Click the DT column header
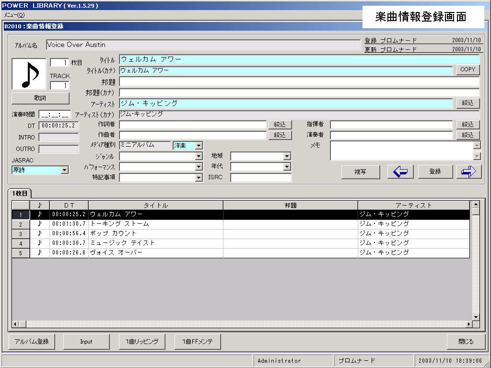 click(x=69, y=205)
